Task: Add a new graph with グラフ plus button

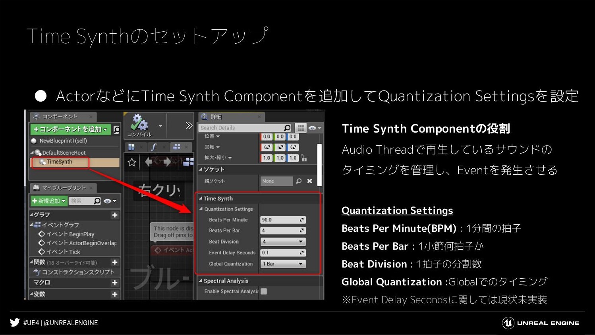Action: pyautogui.click(x=115, y=215)
